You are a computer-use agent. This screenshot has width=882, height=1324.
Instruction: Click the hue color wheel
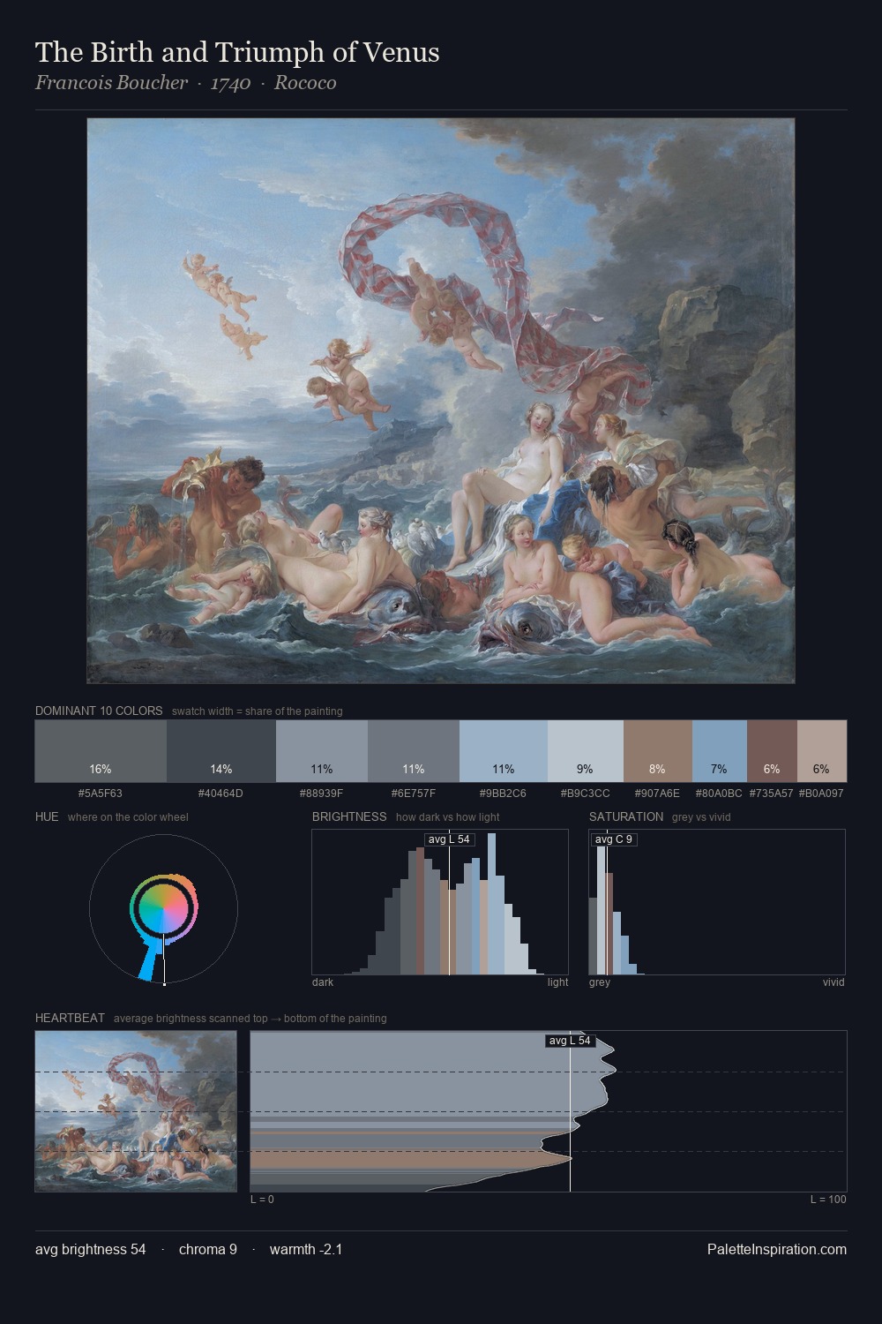tap(164, 909)
